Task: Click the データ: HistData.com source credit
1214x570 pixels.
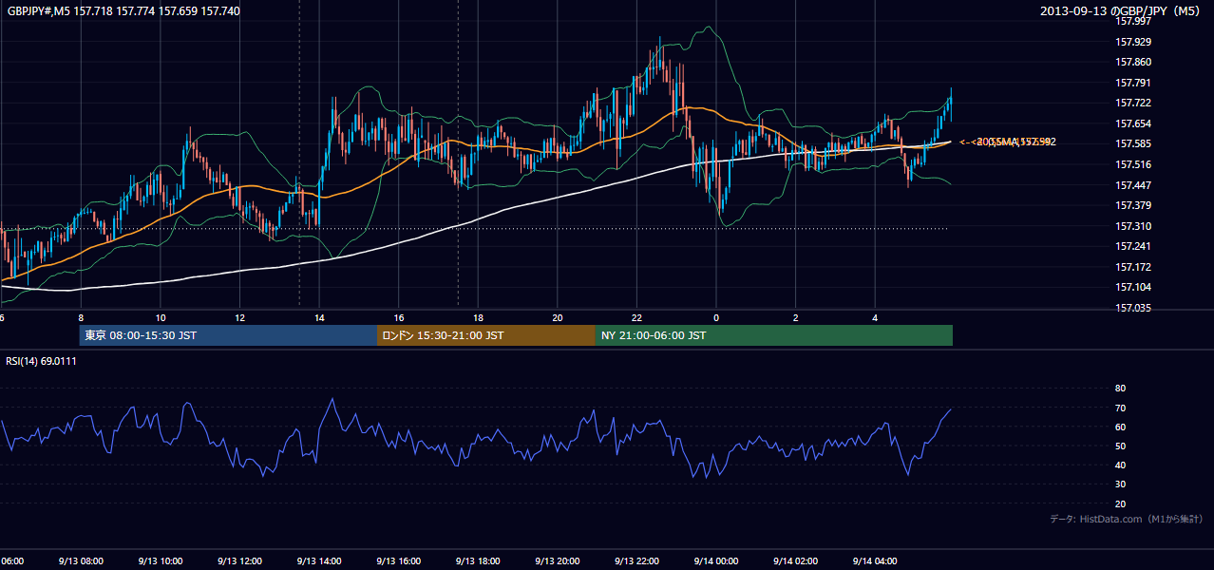Action: coord(1127,519)
